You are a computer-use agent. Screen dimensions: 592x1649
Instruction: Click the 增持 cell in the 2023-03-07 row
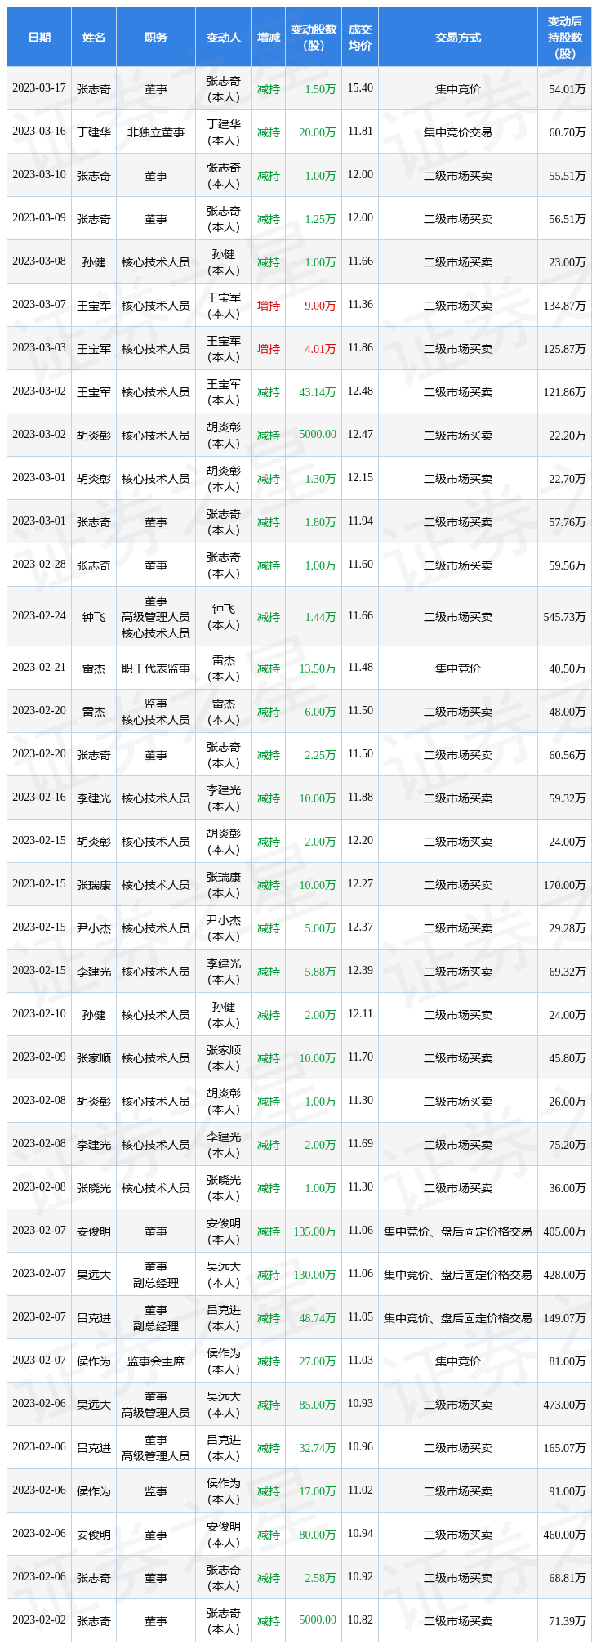[x=269, y=305]
